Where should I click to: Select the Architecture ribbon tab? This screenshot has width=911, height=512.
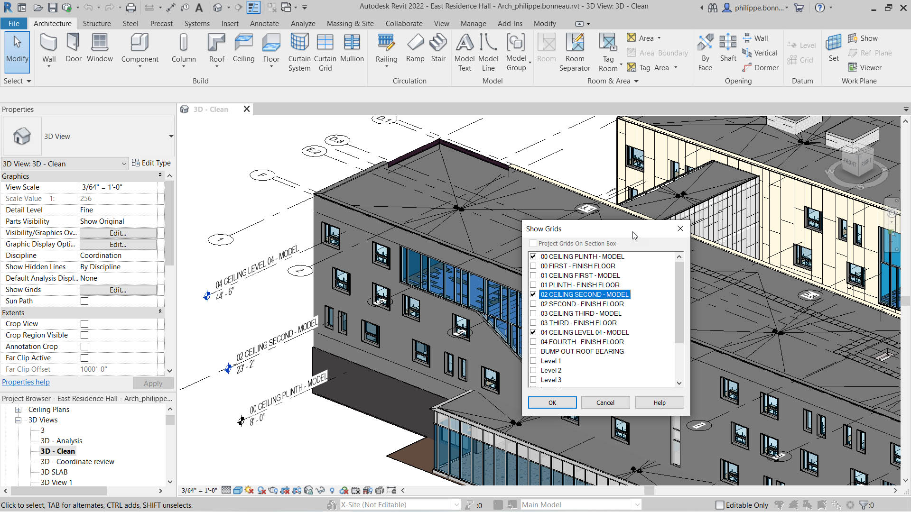click(53, 24)
